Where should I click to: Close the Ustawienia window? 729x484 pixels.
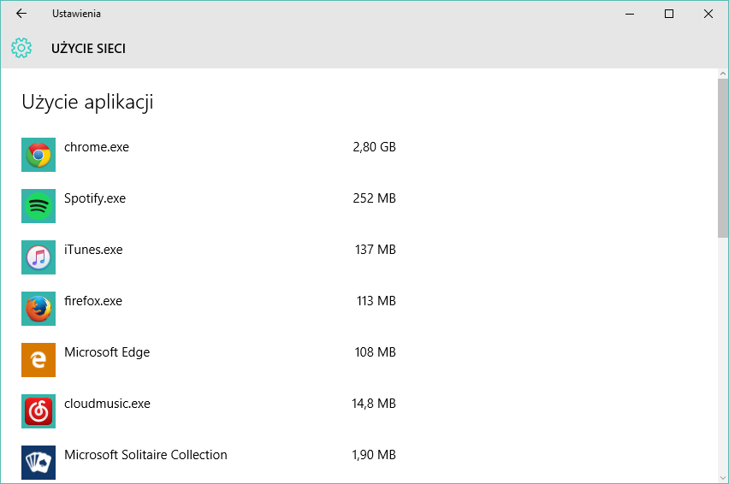pos(708,14)
